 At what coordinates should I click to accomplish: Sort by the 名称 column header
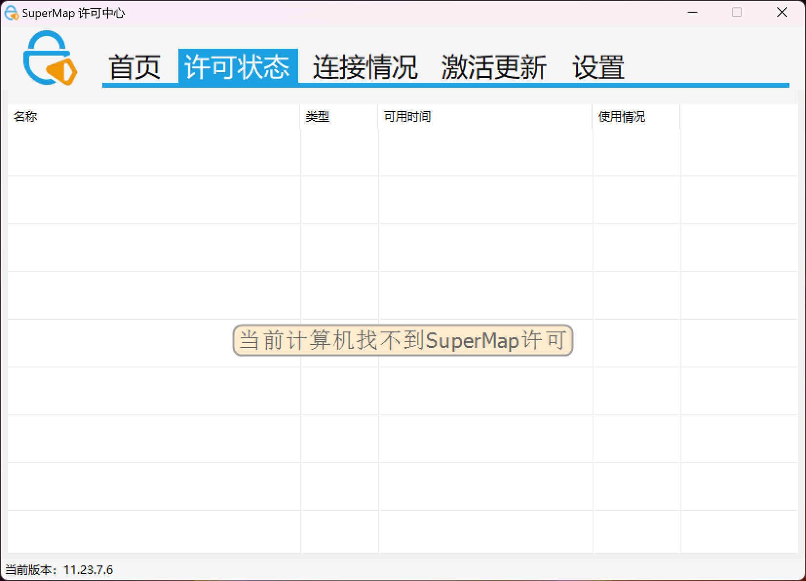[154, 116]
